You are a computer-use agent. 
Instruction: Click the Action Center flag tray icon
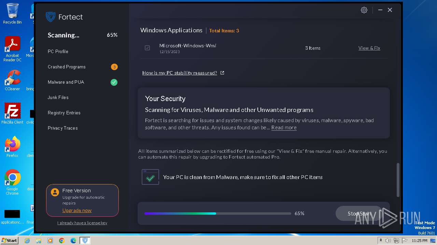click(x=405, y=241)
